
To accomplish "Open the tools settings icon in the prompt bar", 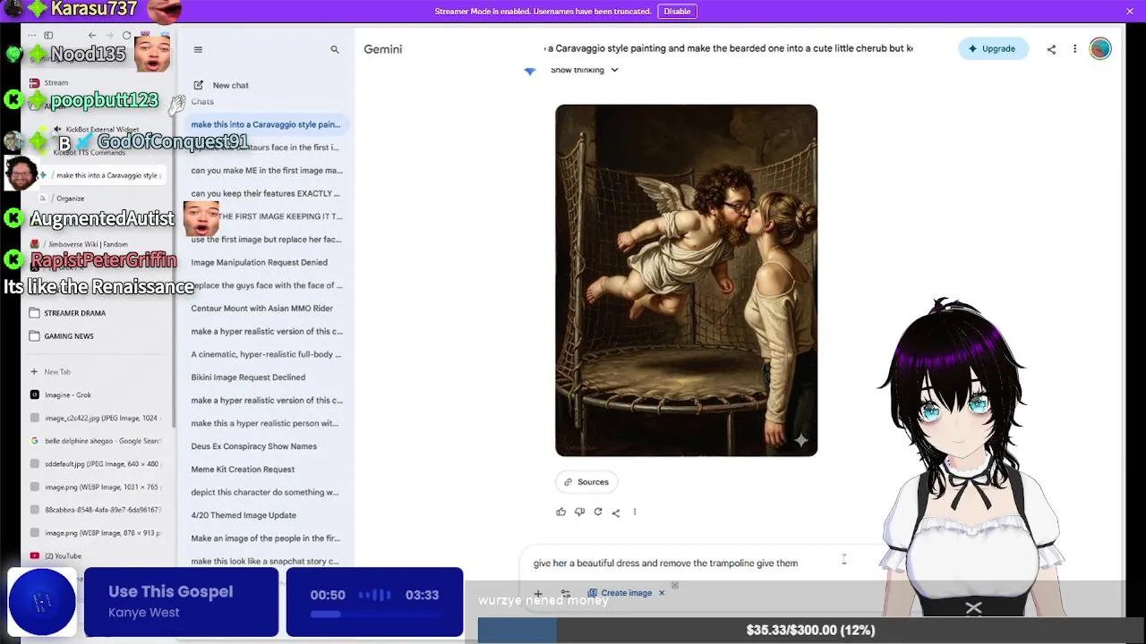I will 566,593.
